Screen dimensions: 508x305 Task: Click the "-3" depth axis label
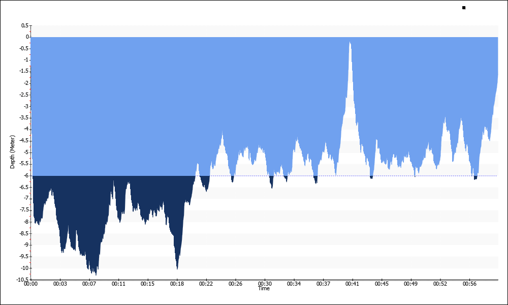click(26, 106)
